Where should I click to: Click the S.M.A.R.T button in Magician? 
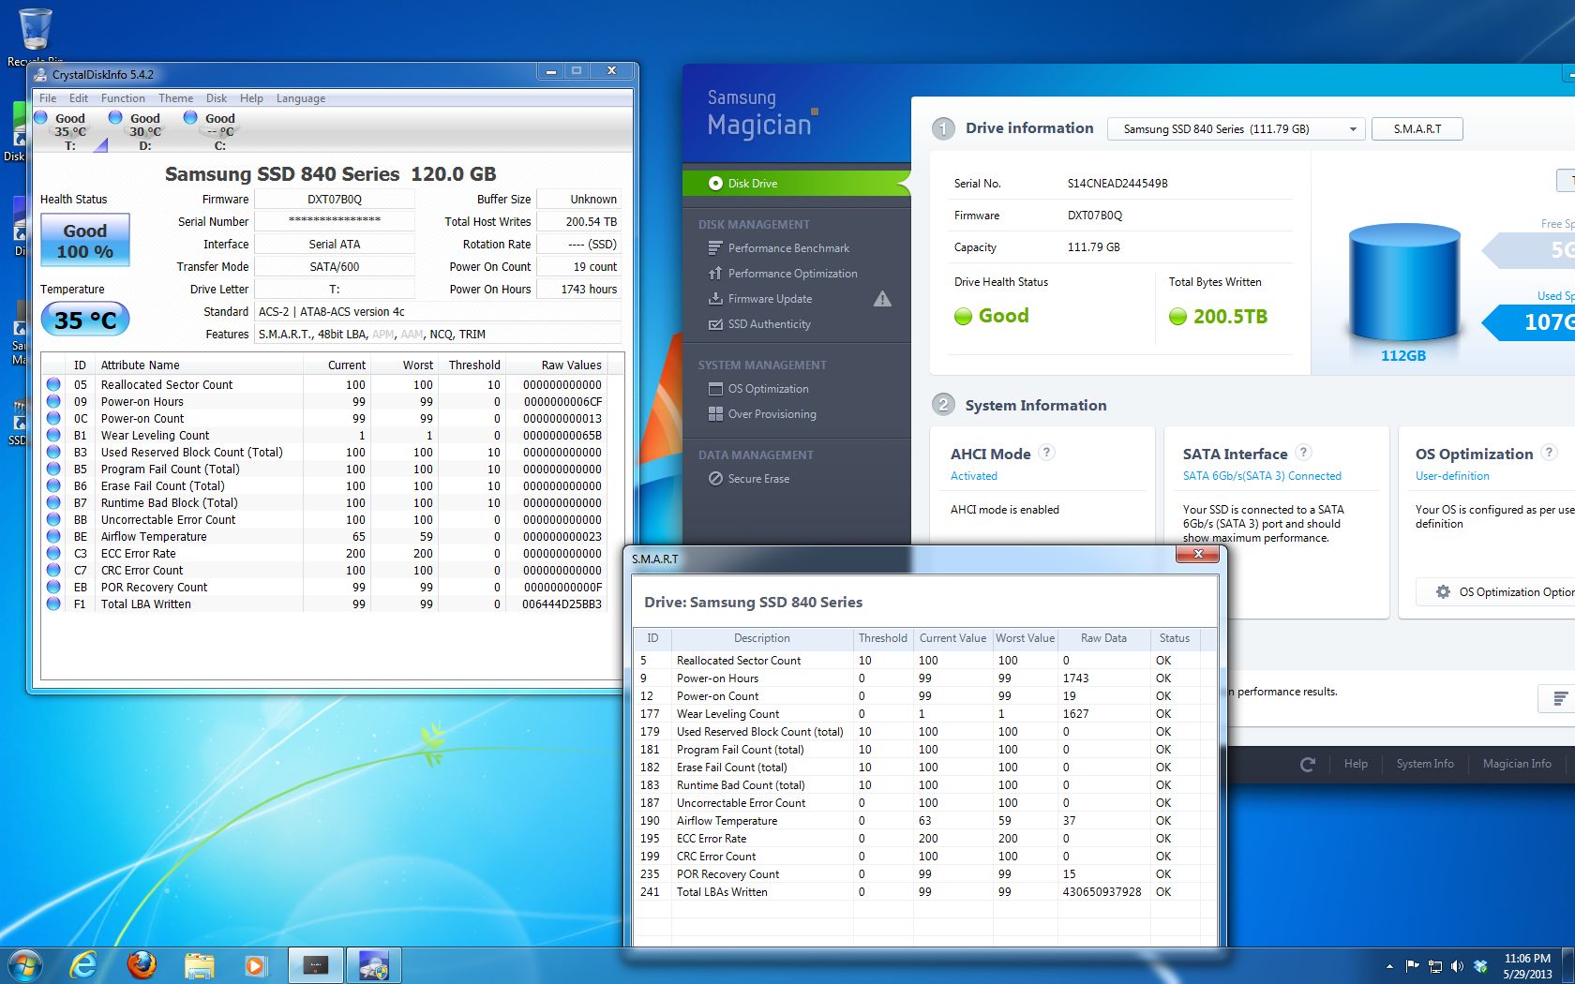click(x=1417, y=129)
